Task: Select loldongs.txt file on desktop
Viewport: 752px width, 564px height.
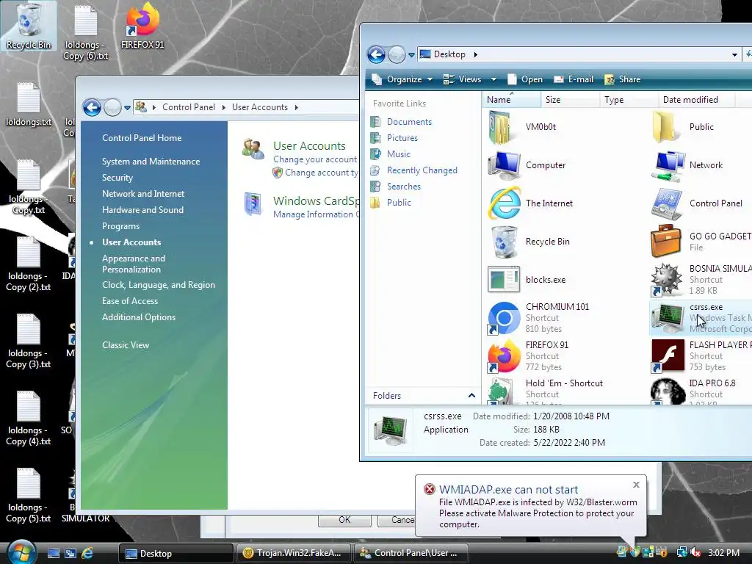Action: pos(29,104)
